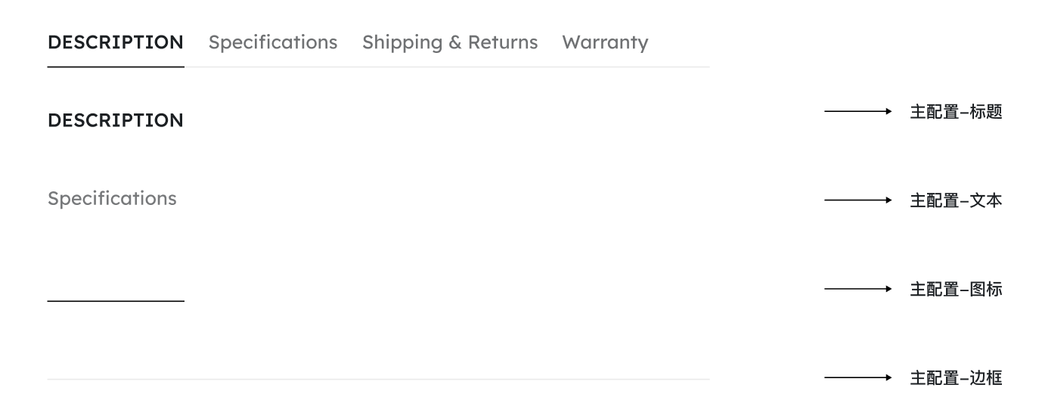
Task: Select the DESCRIPTION tab
Action: pos(115,42)
